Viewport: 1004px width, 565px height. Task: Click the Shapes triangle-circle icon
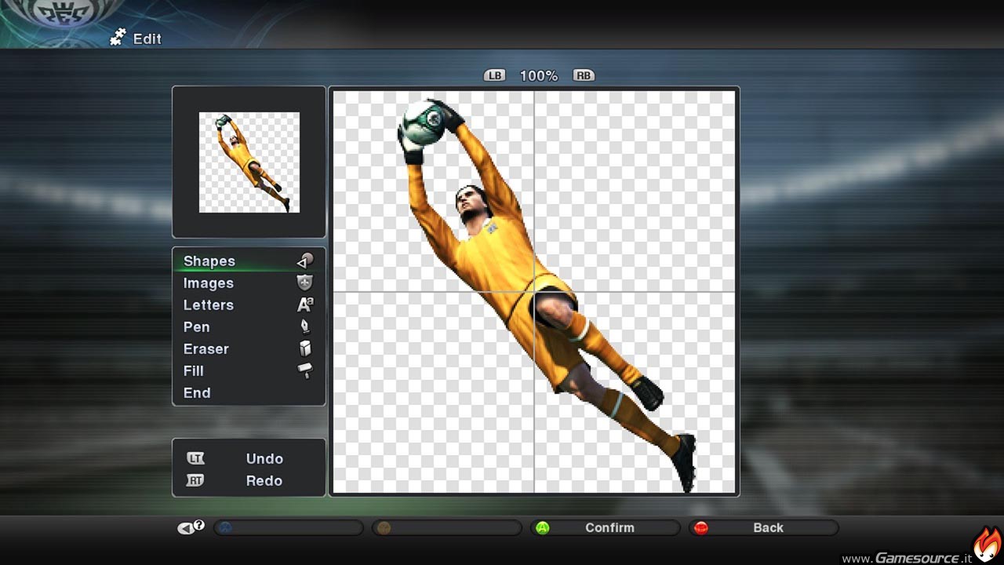tap(305, 261)
